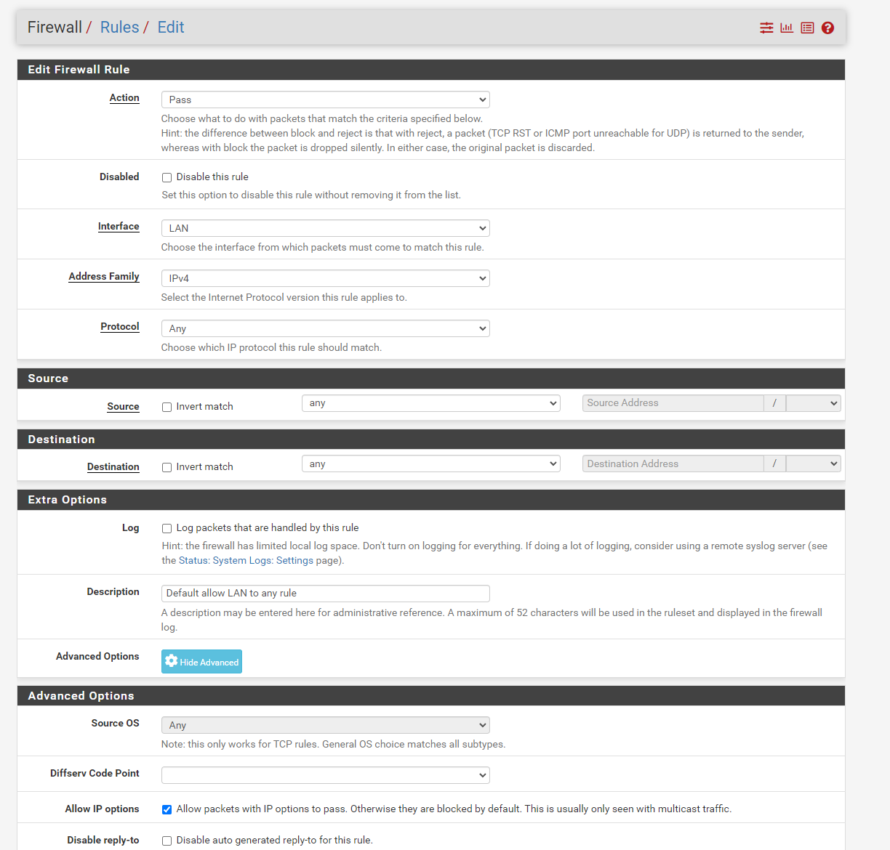Expand the Diffserv Code Point dropdown
The height and width of the screenshot is (850, 890).
(325, 775)
